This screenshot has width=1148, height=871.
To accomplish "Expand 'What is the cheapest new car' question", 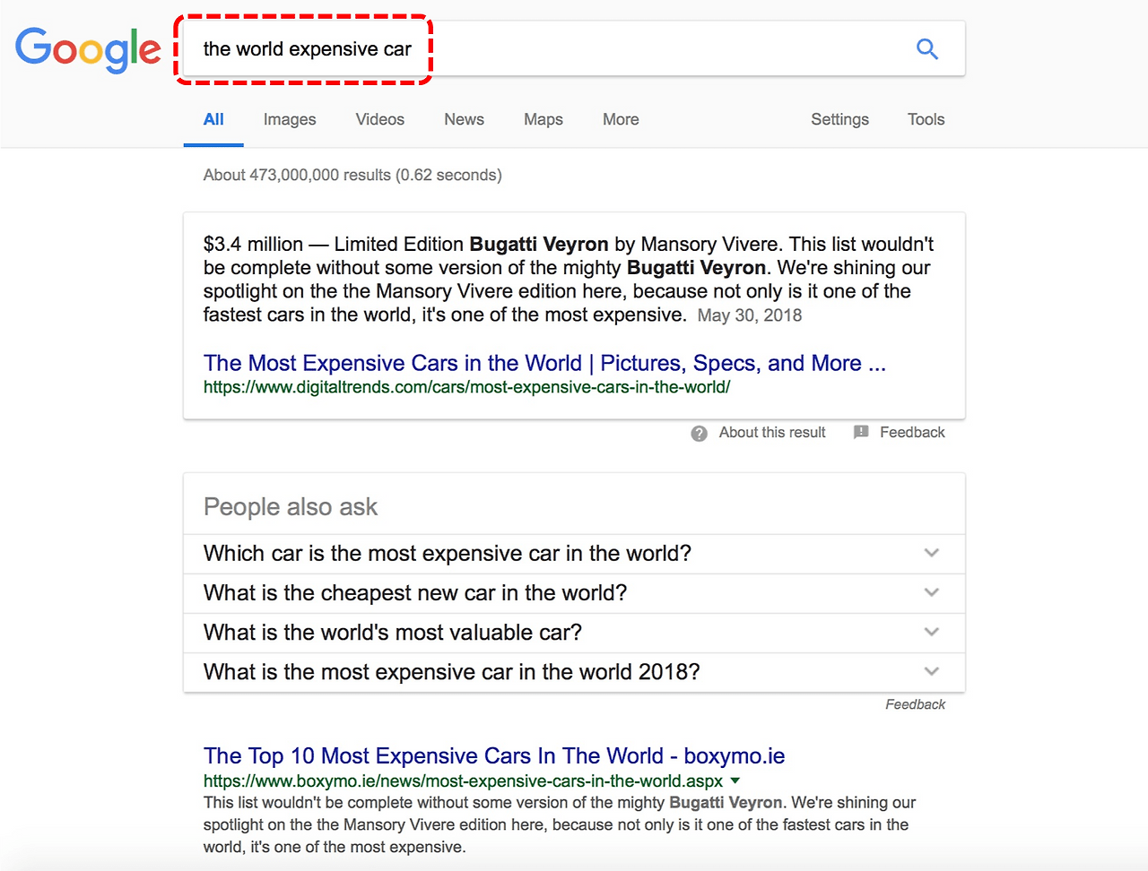I will click(x=931, y=592).
